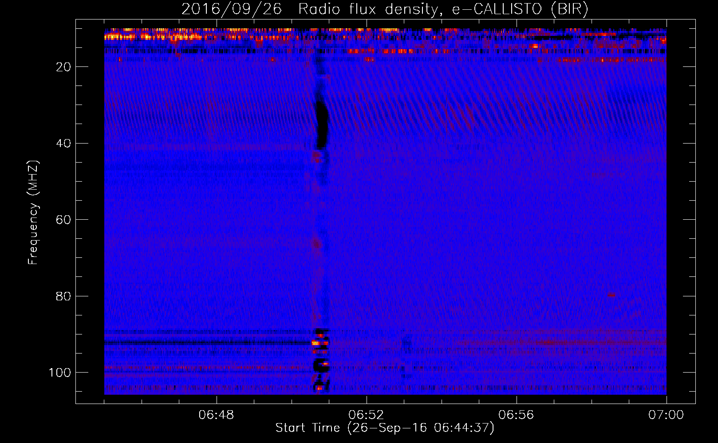Click the 40 MHz frequency tick label
Image resolution: width=718 pixels, height=443 pixels.
64,144
